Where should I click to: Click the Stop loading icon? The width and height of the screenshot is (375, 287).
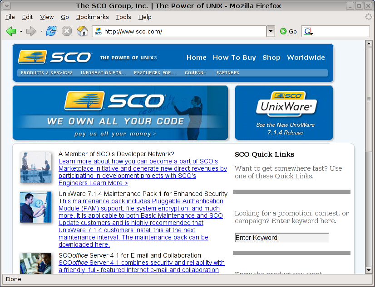coord(67,31)
